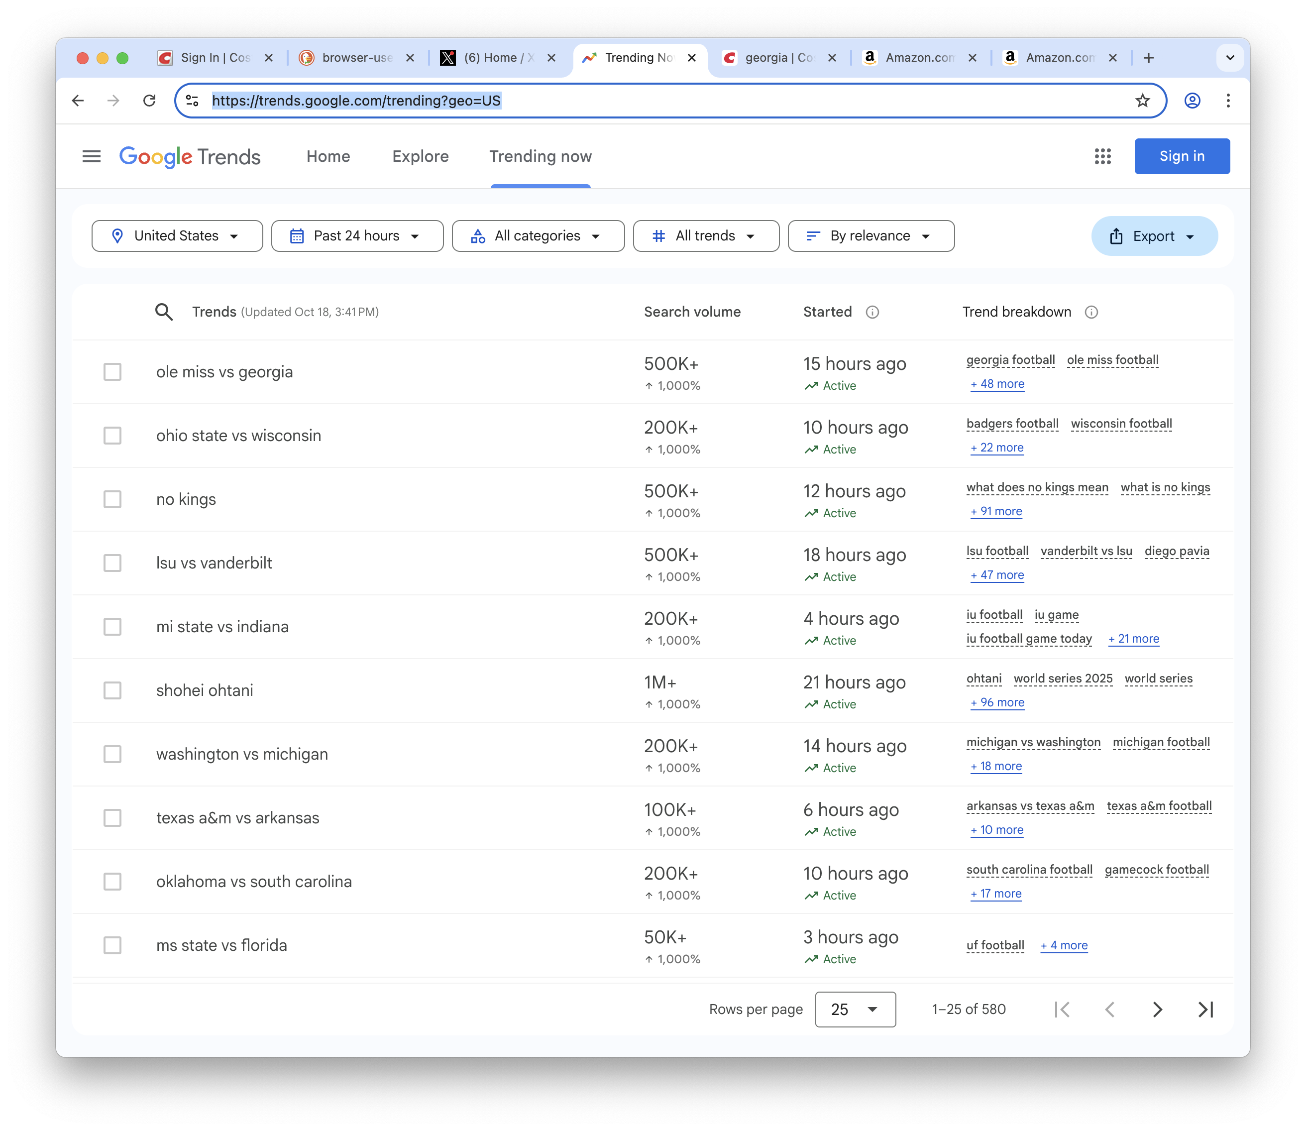Expand the Past 24 hours filter
This screenshot has width=1306, height=1131.
point(357,236)
